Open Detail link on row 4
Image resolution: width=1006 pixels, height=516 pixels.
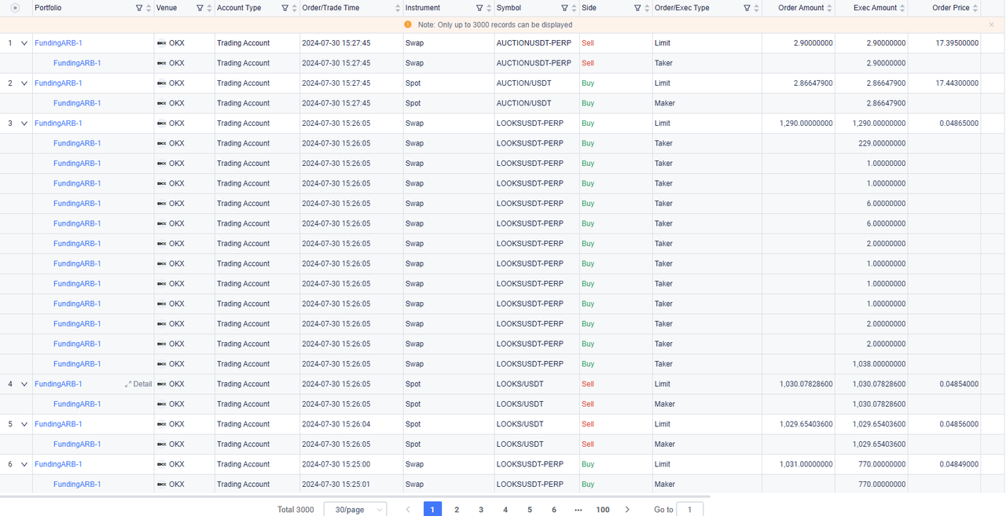pyautogui.click(x=138, y=385)
